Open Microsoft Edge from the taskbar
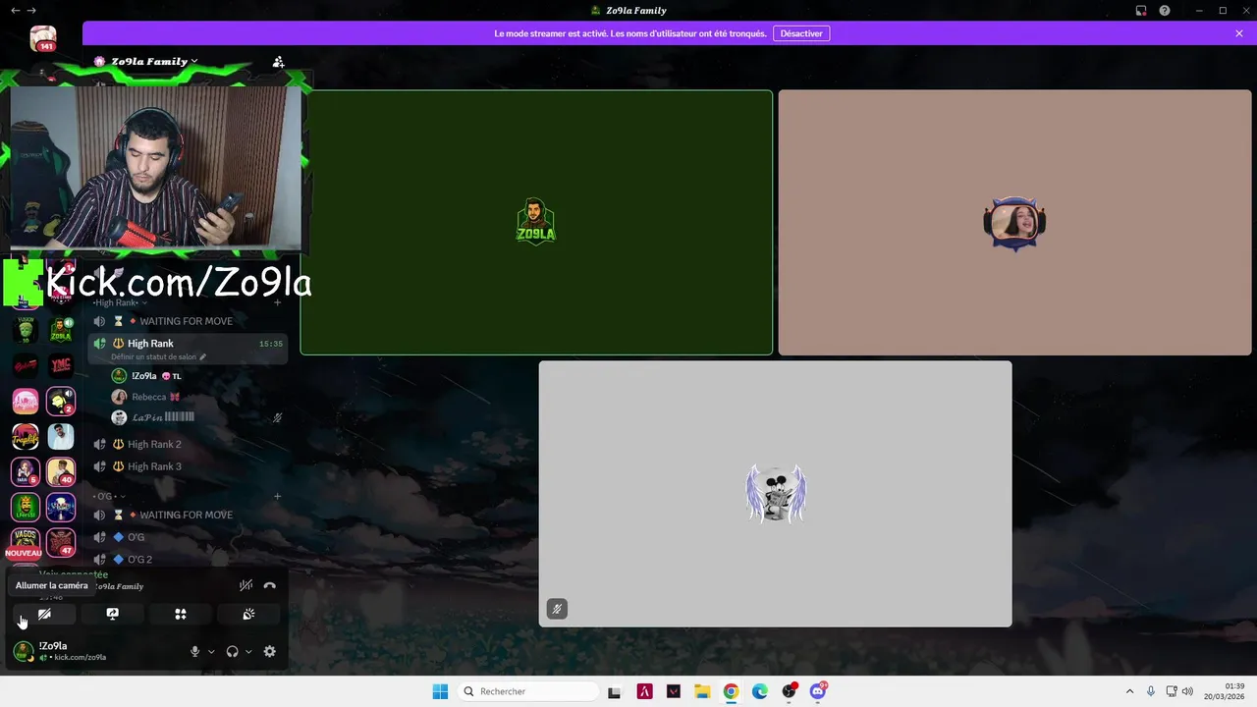This screenshot has height=707, width=1257. [760, 691]
